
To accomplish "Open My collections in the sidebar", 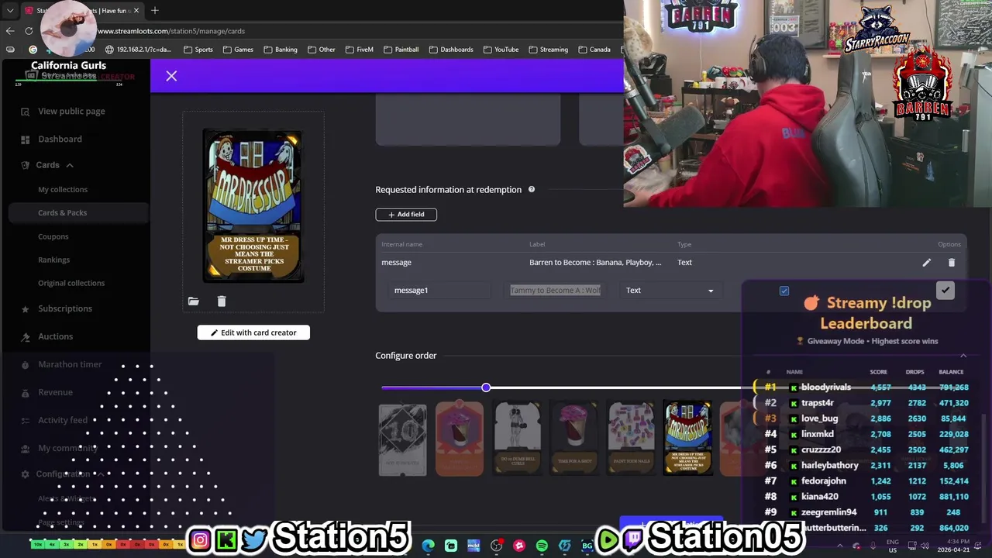I will (63, 190).
